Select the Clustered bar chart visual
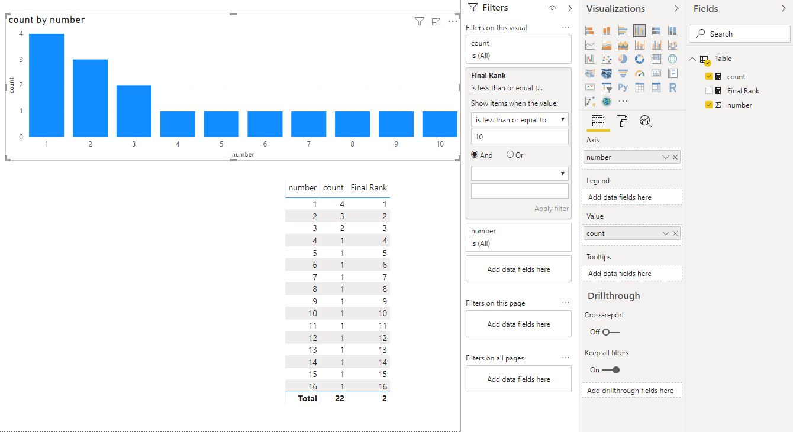 tap(623, 31)
